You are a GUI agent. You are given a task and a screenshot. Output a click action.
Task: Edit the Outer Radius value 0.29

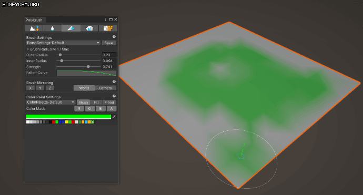(109, 55)
